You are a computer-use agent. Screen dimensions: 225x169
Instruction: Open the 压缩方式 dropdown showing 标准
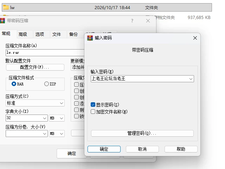tap(35, 103)
